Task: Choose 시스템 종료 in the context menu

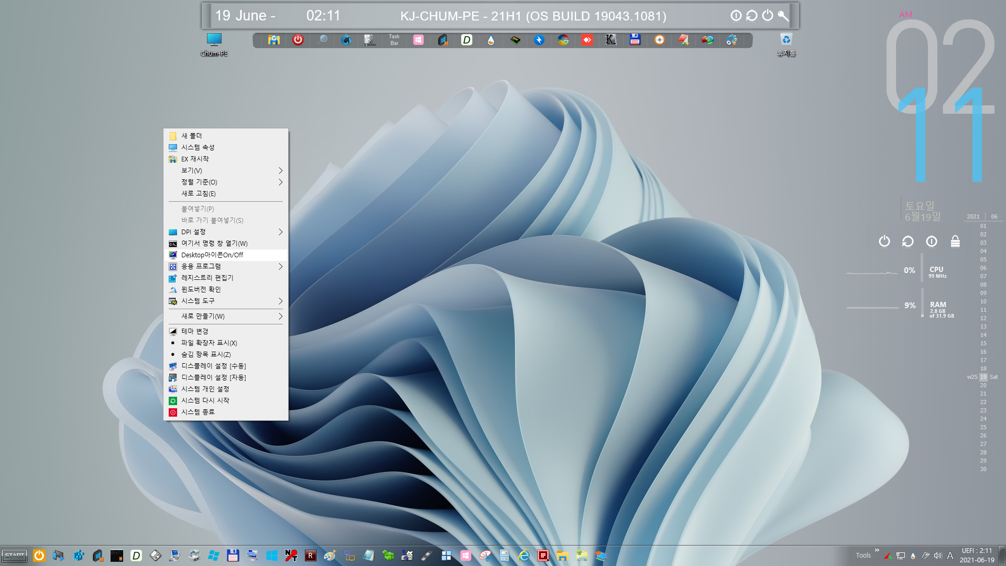Action: click(x=226, y=412)
